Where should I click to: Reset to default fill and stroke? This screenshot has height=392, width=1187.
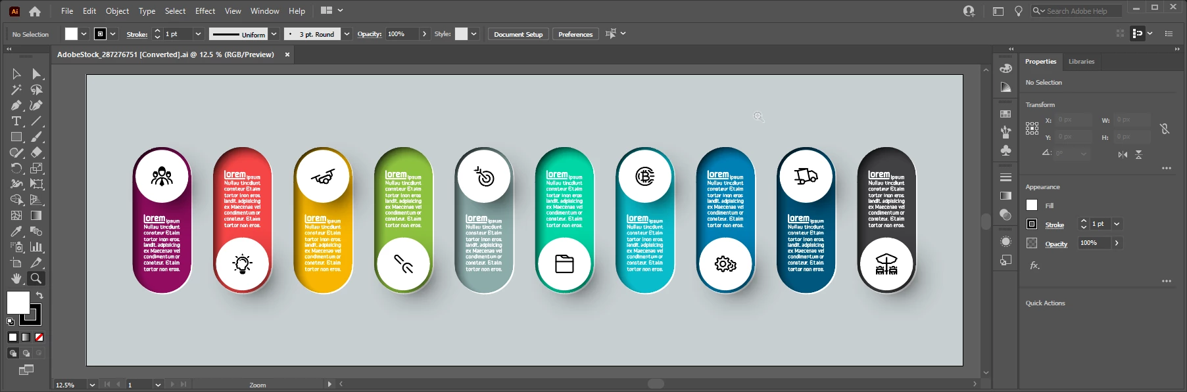pos(11,321)
